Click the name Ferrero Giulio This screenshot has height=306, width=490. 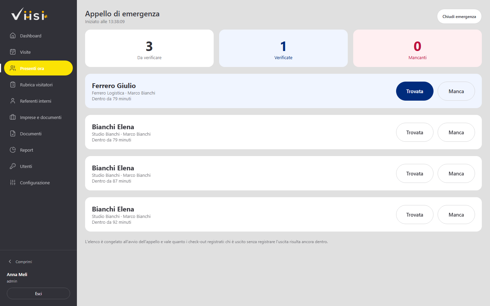pos(114,86)
